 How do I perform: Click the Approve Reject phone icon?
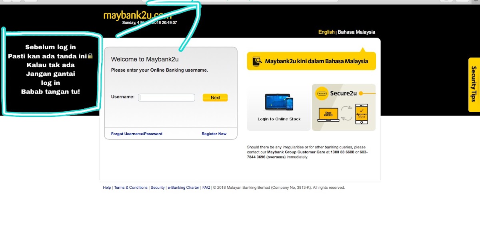tap(362, 114)
